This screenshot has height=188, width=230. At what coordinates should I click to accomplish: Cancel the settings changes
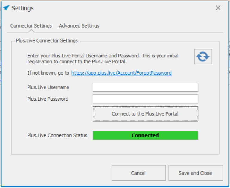(138, 173)
